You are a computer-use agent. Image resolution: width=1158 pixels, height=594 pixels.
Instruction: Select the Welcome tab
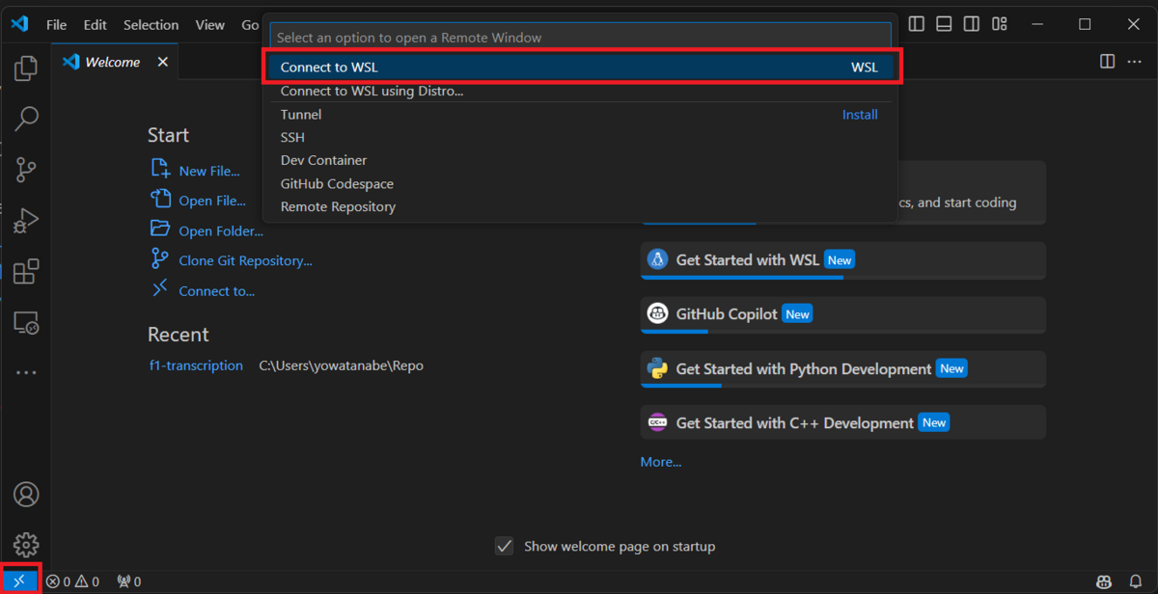click(x=115, y=62)
